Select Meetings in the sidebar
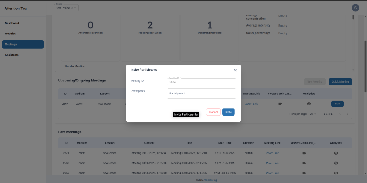Screen dimensions: 367x183 [x=23, y=44]
